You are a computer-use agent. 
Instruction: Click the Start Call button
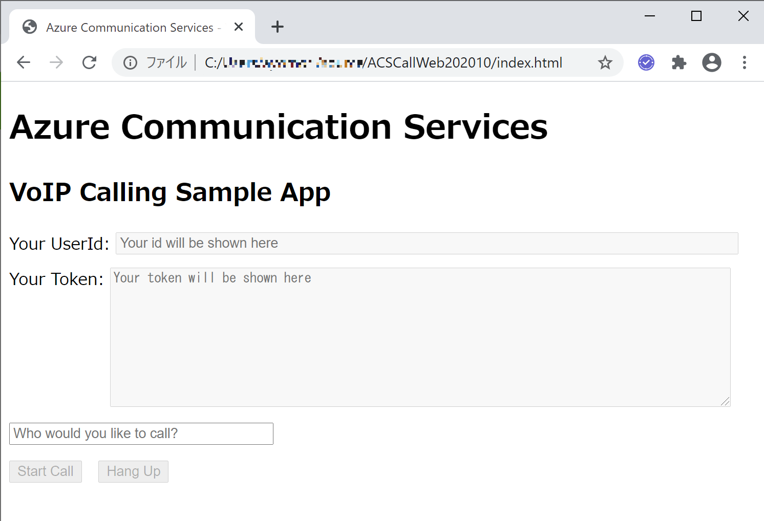(x=46, y=471)
